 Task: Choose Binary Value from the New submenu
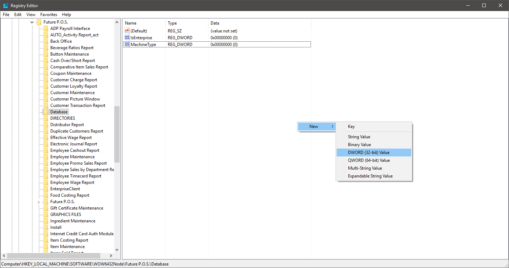pos(374,145)
